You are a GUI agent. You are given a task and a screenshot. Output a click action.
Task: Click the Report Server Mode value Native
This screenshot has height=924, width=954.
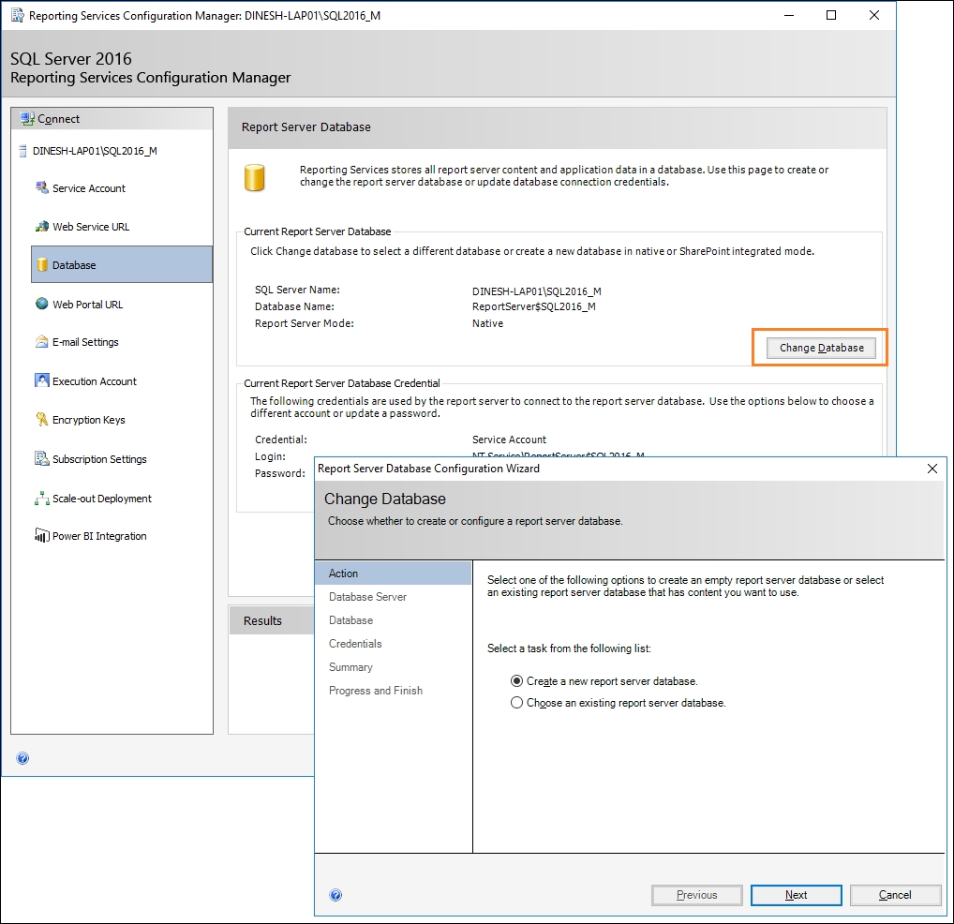tap(487, 323)
